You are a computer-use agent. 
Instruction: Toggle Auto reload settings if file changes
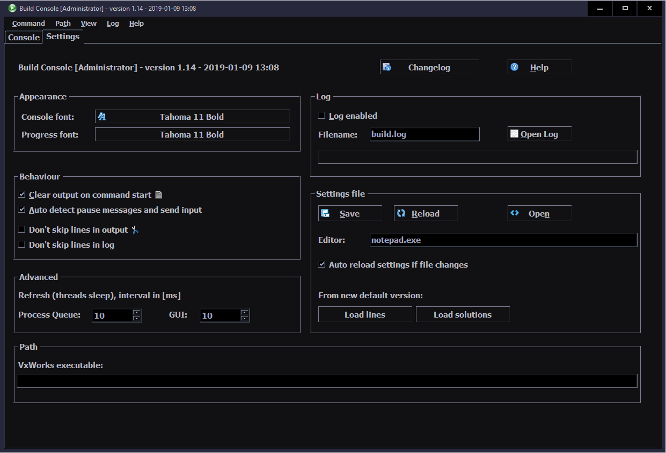(x=322, y=264)
